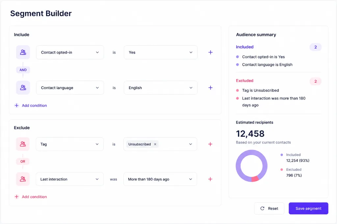Viewport: 337px width, 224px height.
Task: Click 'Contact opted-in is Yes' summary item
Action: click(263, 57)
